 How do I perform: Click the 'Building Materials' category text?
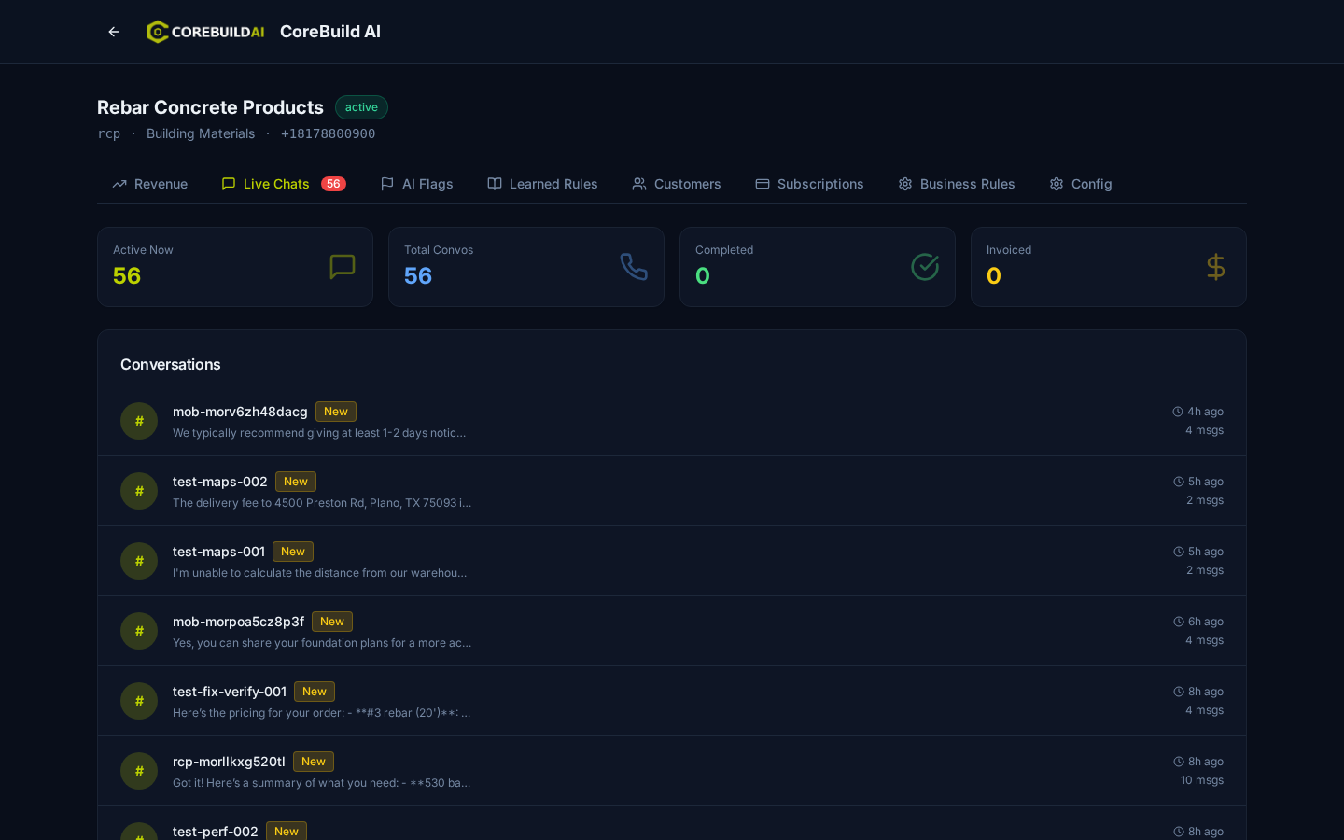click(201, 133)
